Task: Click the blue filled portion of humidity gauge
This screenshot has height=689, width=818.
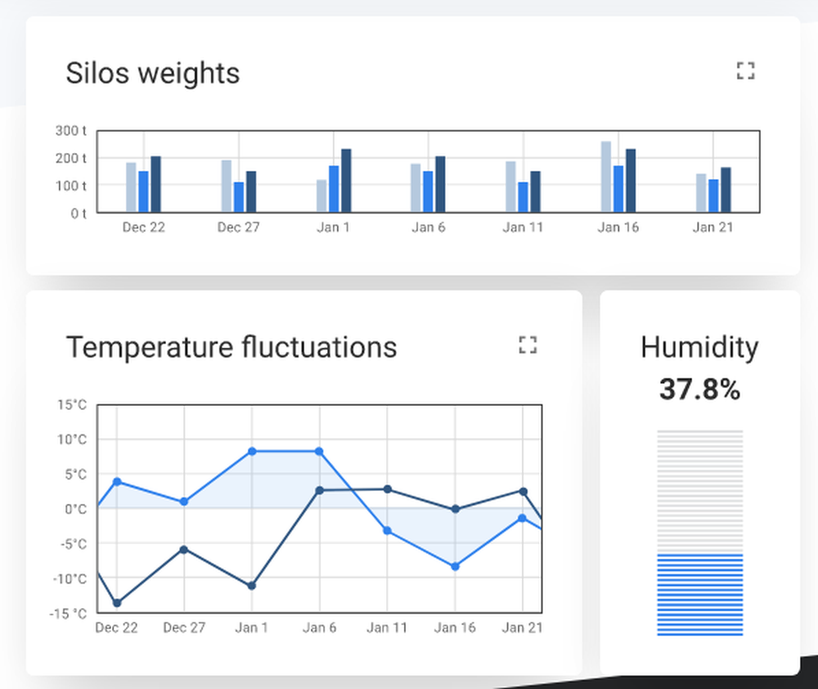Action: tap(699, 593)
